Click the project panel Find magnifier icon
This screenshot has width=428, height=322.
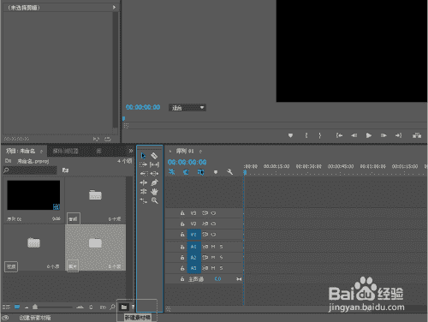pos(112,307)
